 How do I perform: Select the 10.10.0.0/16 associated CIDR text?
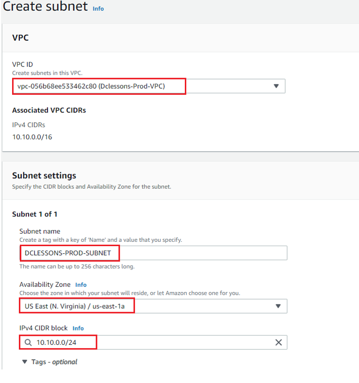(x=32, y=137)
